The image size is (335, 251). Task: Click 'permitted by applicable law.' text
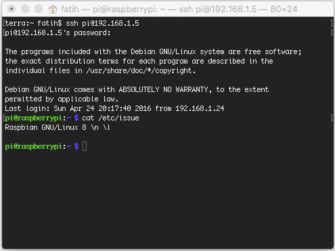click(62, 99)
